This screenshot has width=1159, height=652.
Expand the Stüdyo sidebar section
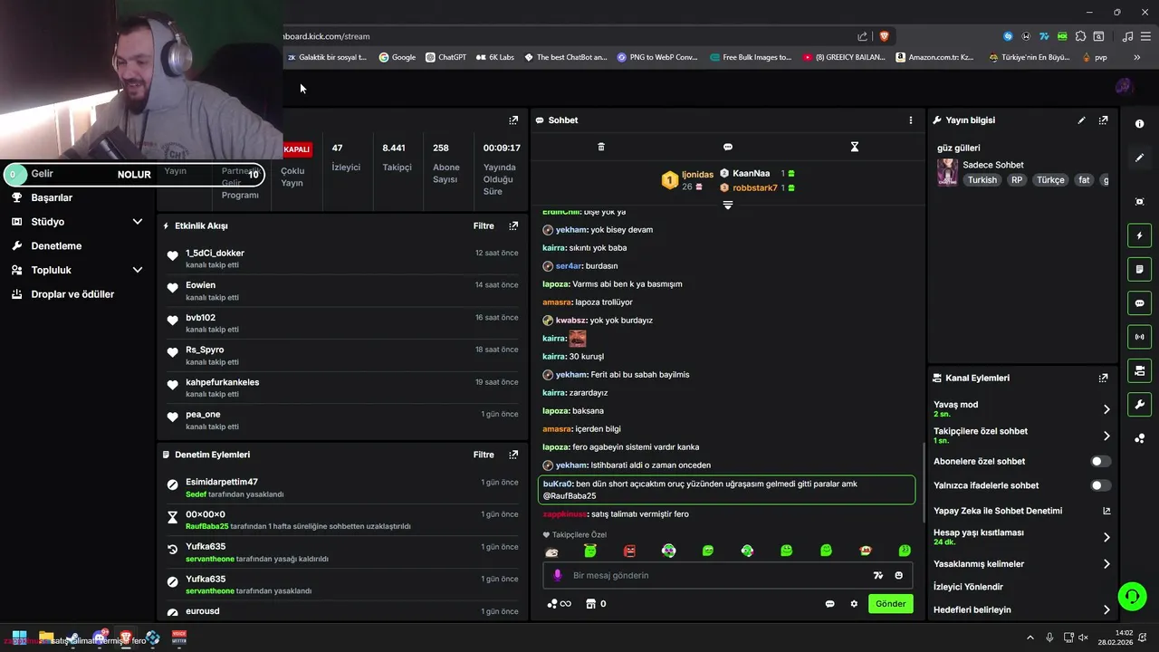point(137,222)
